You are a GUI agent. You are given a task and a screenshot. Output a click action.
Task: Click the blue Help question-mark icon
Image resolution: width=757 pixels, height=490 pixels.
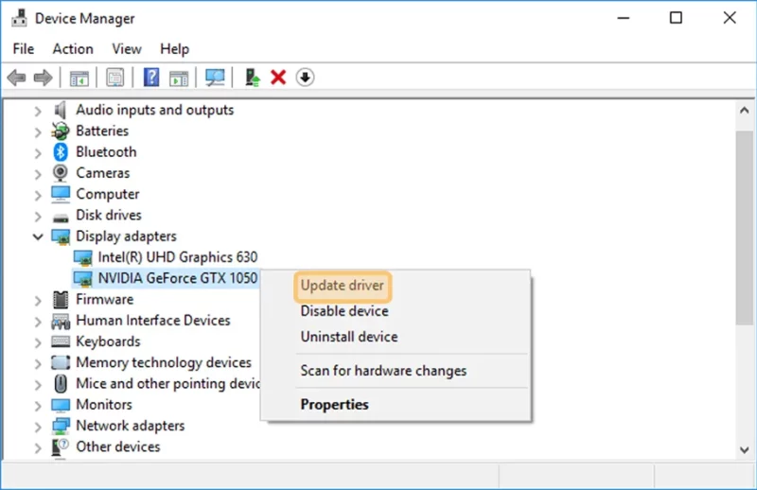[151, 78]
